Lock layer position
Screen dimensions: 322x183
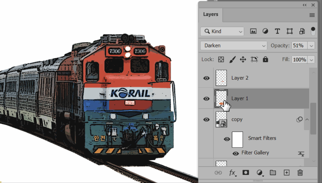tap(243, 60)
